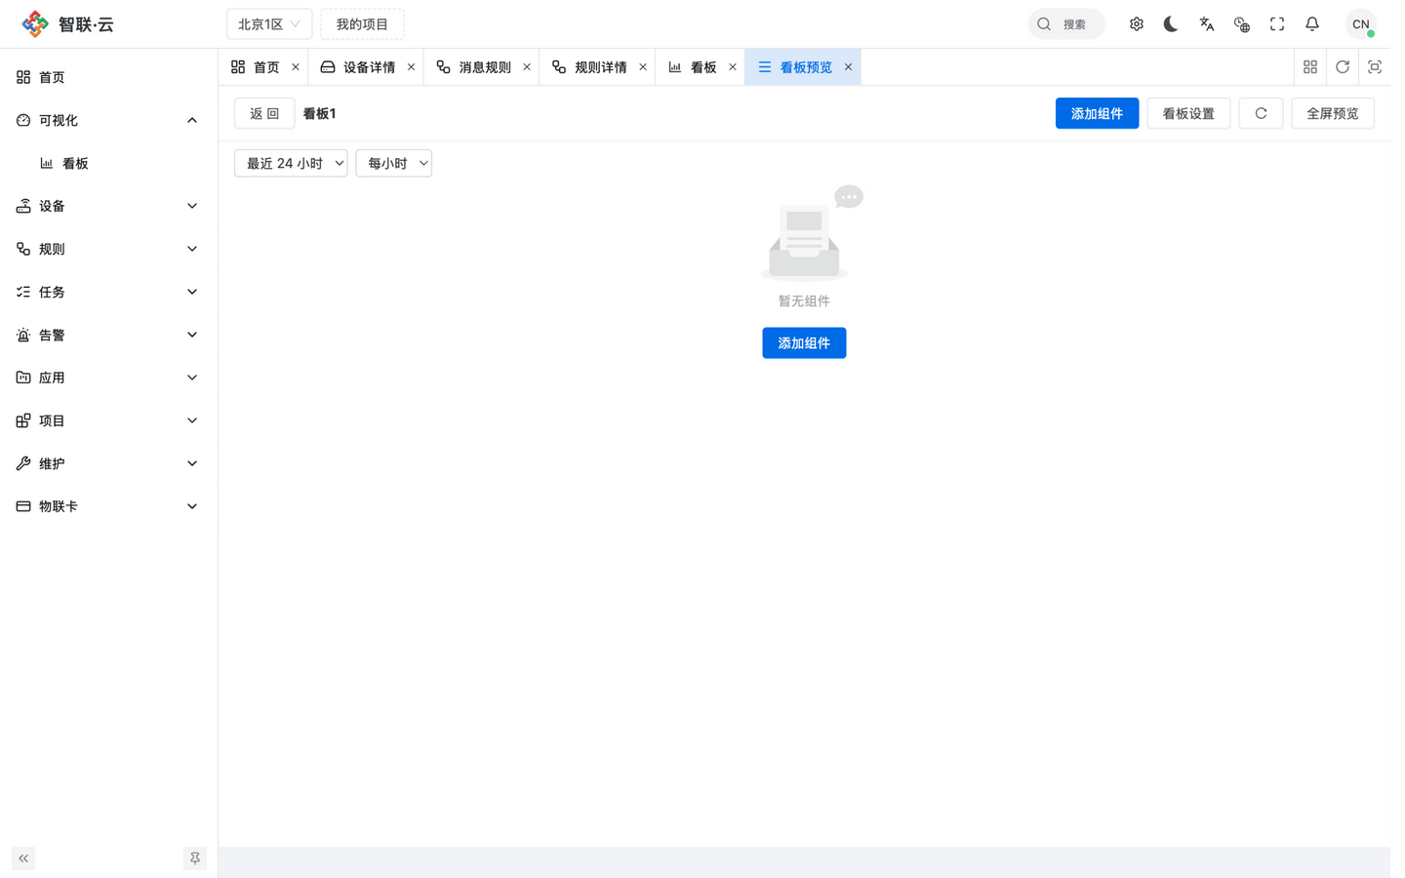Open the 每小时 interval dropdown
Screen dimensions: 1405x878
[394, 163]
